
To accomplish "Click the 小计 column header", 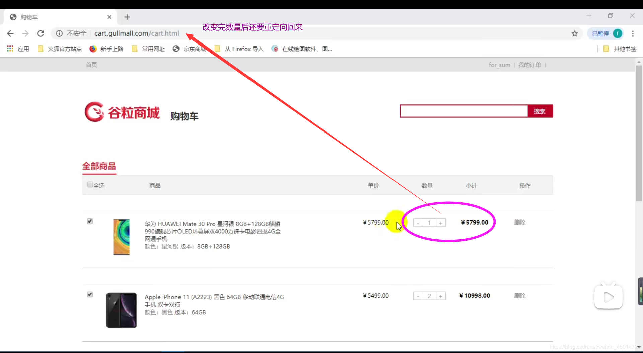I will tap(471, 185).
